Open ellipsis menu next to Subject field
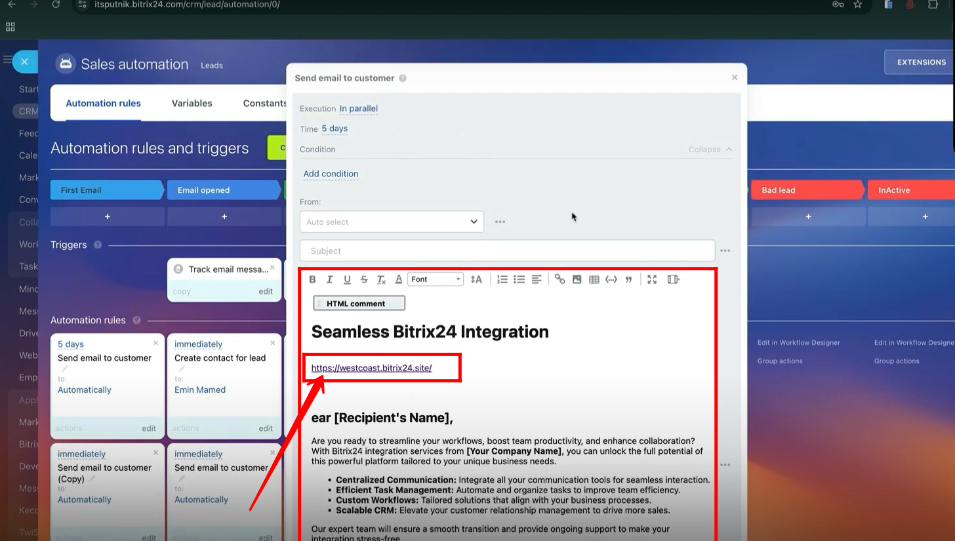955x541 pixels. click(725, 250)
